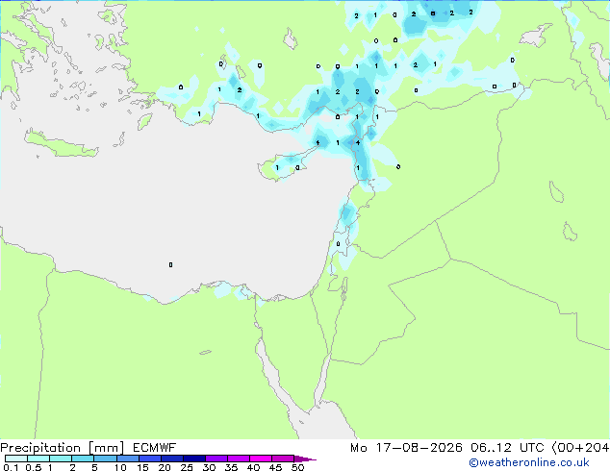Click the 25–30 mm dark navy legend swatch
Screen dimensions: 610x471
click(x=194, y=459)
